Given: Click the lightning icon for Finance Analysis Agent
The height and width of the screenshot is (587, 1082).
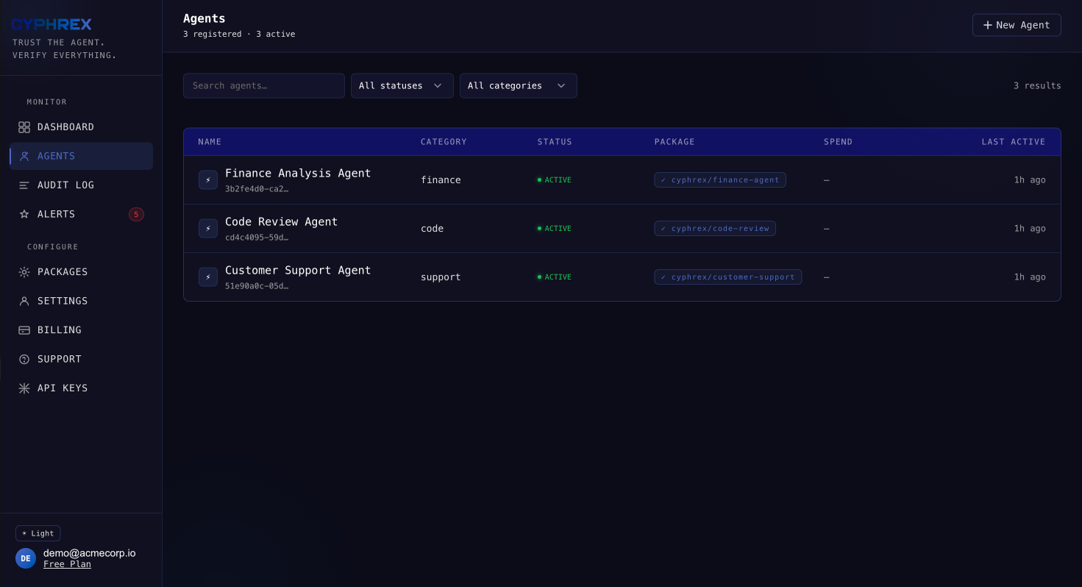Looking at the screenshot, I should 207,179.
